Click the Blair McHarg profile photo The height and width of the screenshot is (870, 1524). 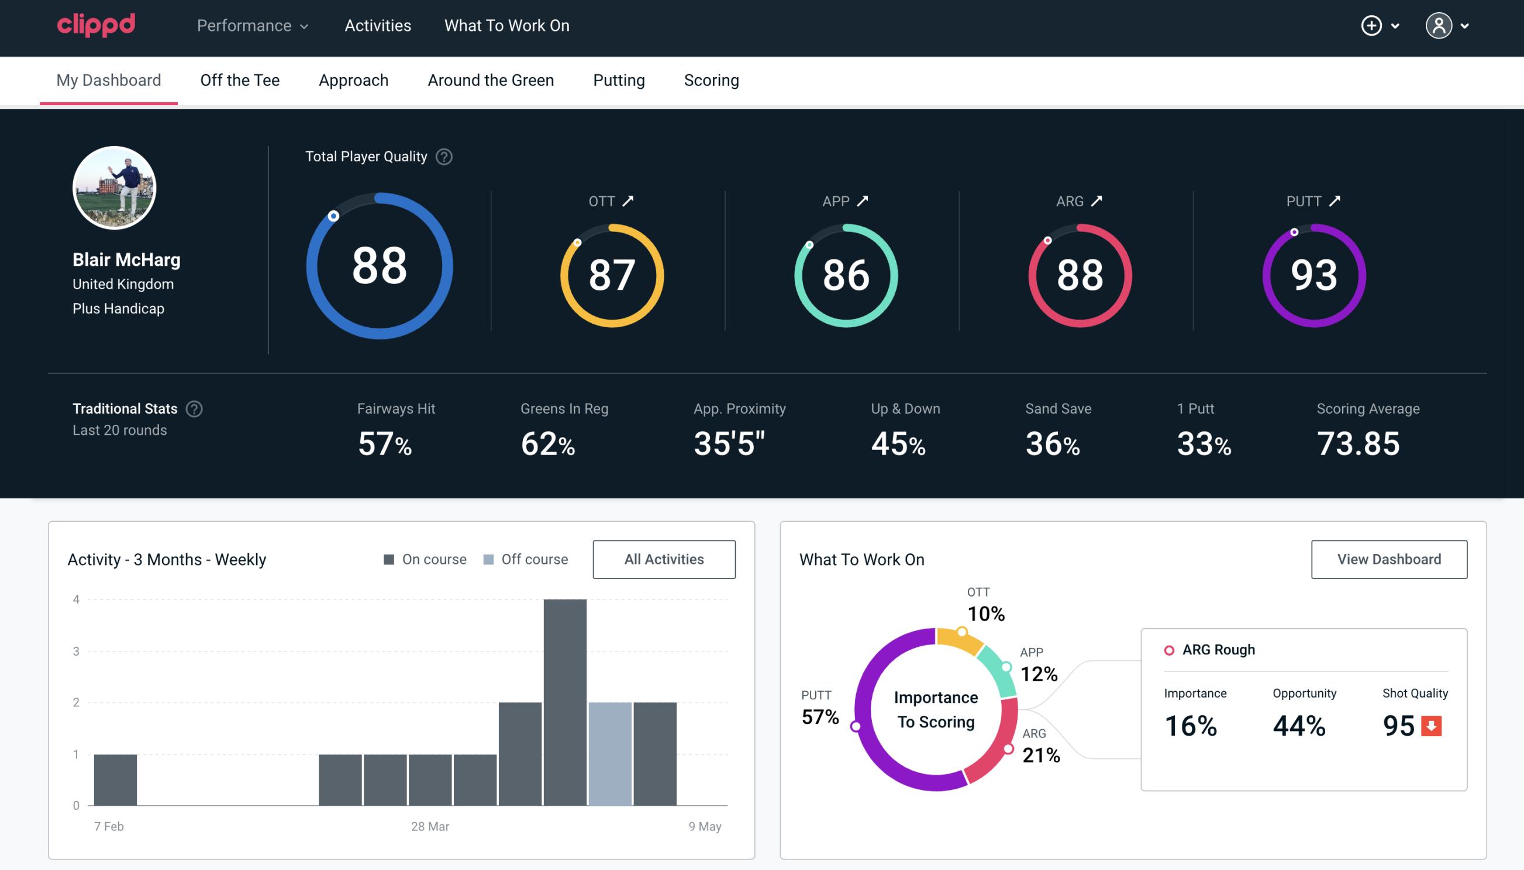(115, 187)
